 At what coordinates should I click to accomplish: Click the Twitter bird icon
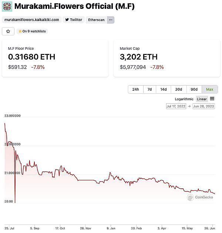tap(67, 20)
